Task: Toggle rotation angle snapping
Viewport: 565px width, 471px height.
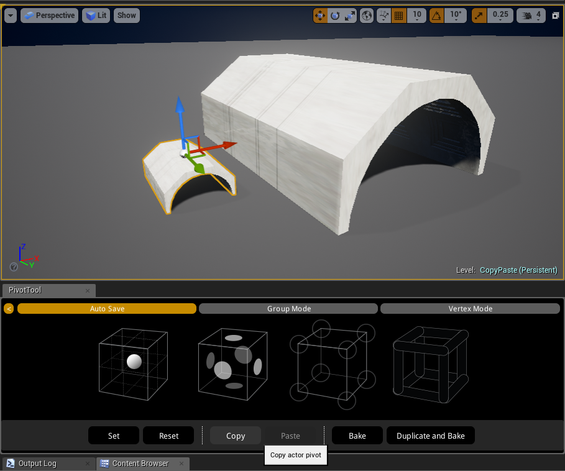Action: (x=437, y=16)
